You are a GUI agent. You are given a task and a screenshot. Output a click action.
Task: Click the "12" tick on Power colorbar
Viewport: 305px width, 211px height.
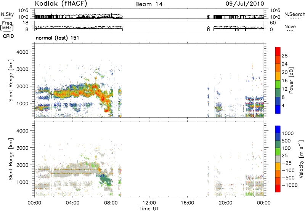click(x=284, y=89)
